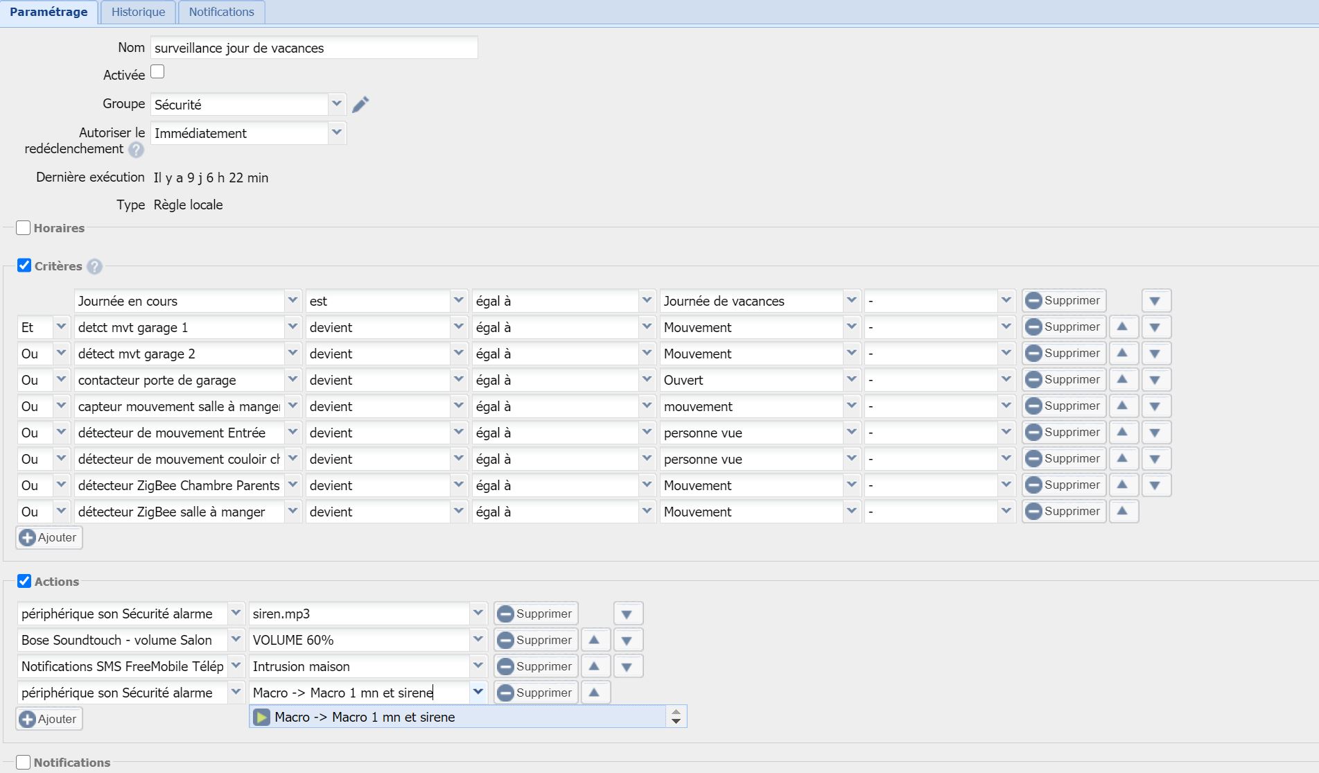Open the Immédiatement redéclenchement dropdown
Screen dimensions: 1319x773
(337, 132)
